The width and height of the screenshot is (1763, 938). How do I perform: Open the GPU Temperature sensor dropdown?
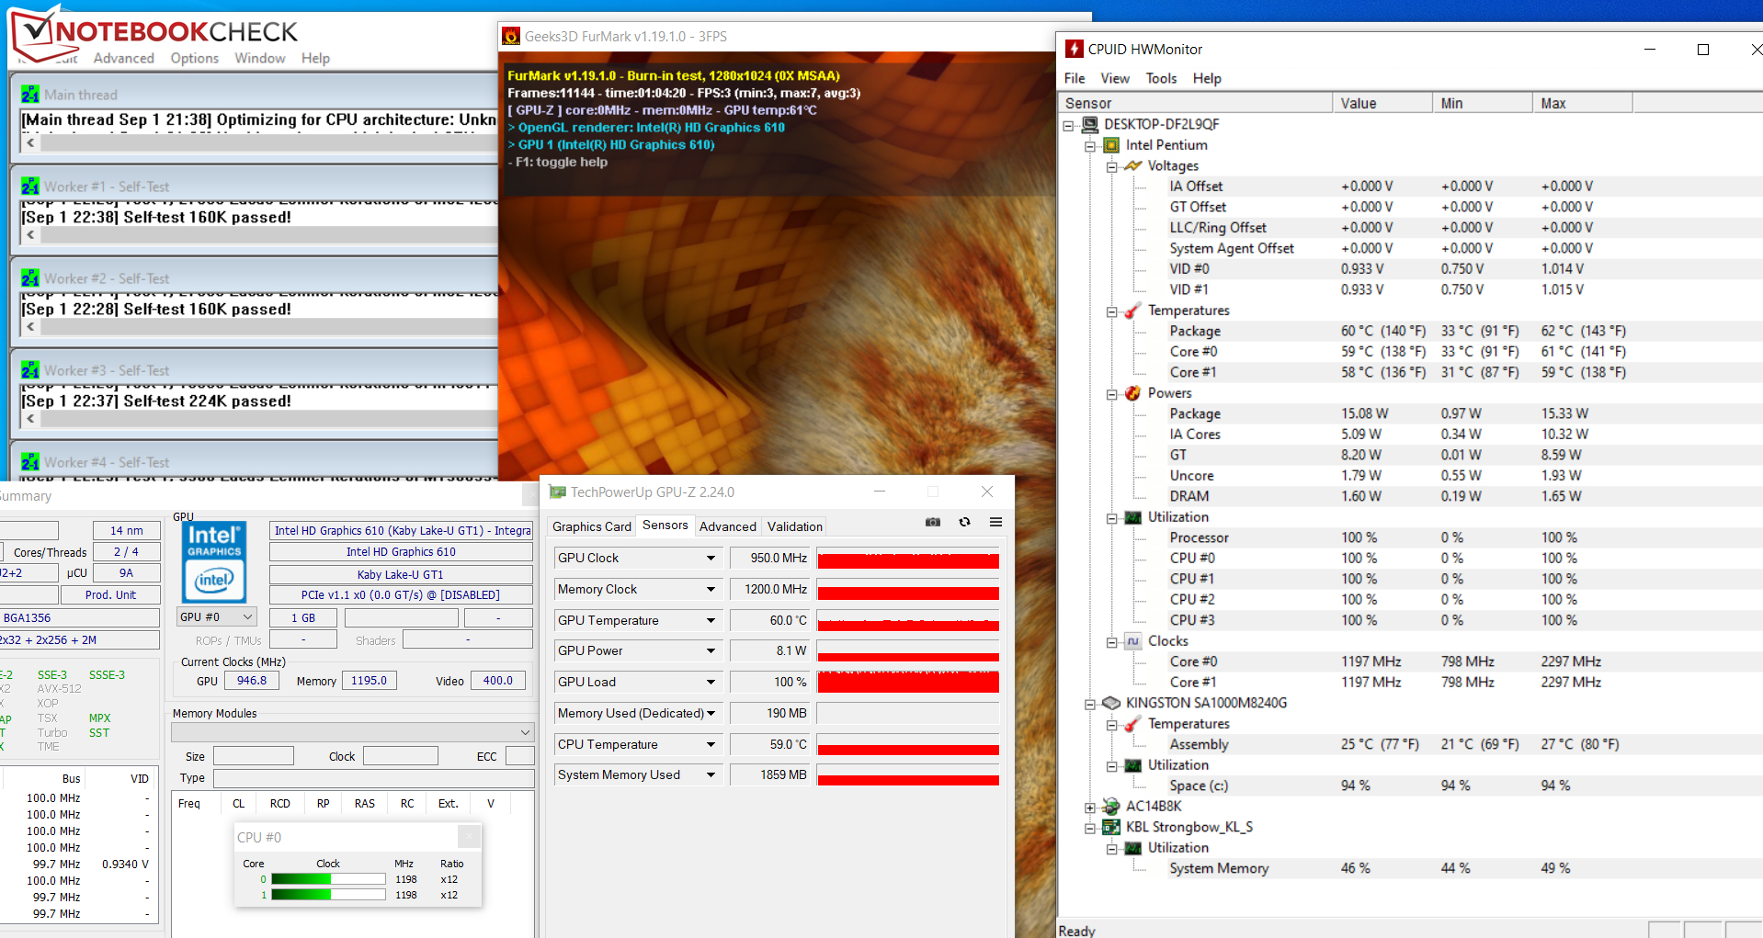711,620
